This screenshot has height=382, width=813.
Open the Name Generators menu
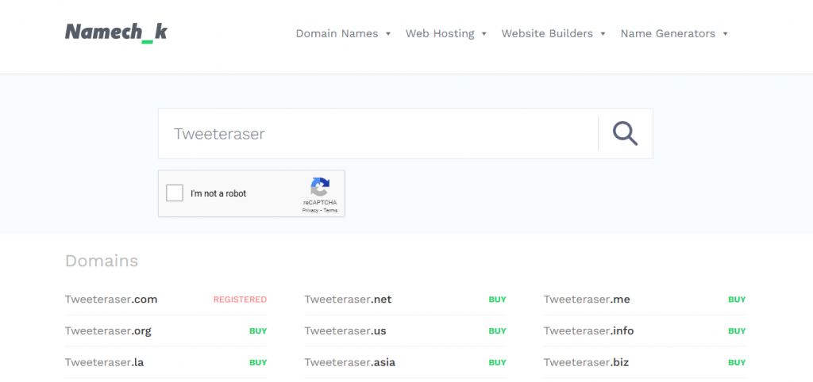pos(674,33)
